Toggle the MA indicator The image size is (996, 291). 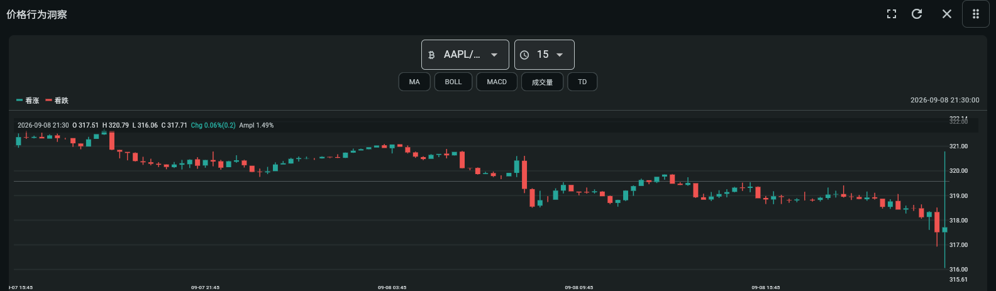[x=414, y=82]
